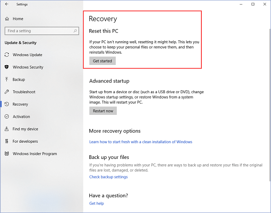This screenshot has height=213, width=271.
Task: Focus the Find a setting search box
Action: pyautogui.click(x=38, y=31)
